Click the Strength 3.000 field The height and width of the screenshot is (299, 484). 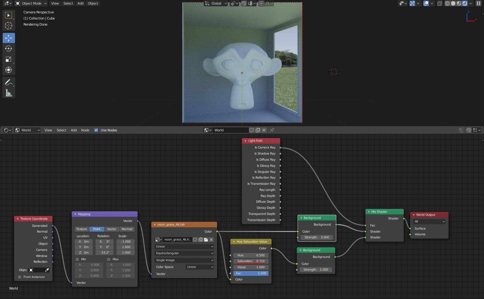(317, 237)
